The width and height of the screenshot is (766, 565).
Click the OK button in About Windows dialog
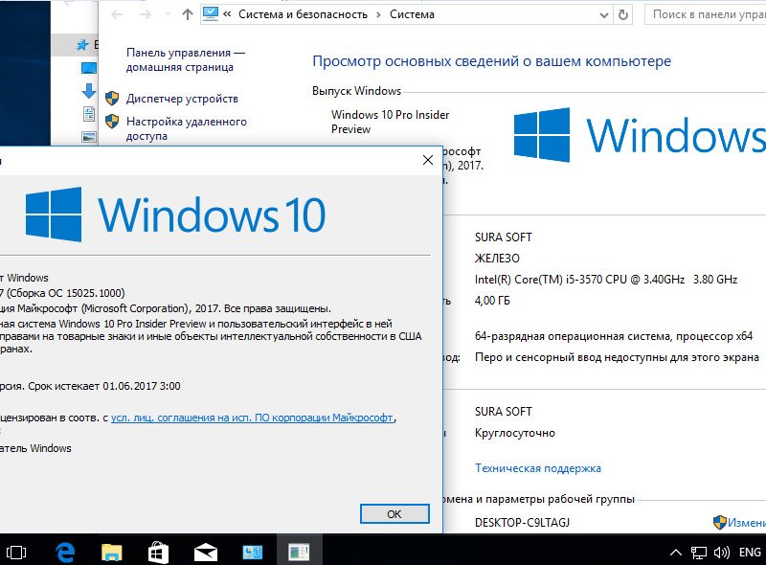pyautogui.click(x=394, y=514)
